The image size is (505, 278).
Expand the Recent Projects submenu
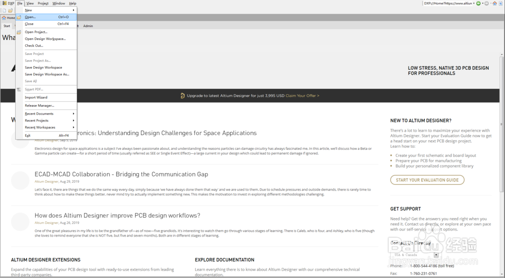coord(46,121)
